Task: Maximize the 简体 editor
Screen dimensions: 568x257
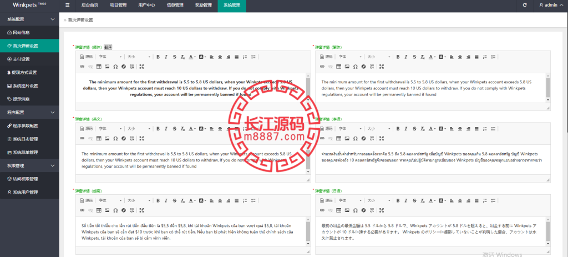Action: click(x=141, y=67)
